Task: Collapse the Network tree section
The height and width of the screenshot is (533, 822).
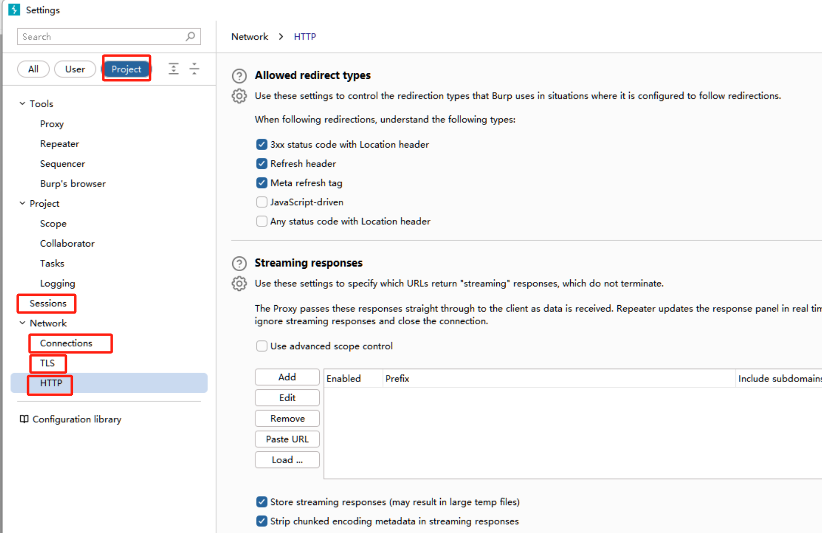Action: click(22, 323)
